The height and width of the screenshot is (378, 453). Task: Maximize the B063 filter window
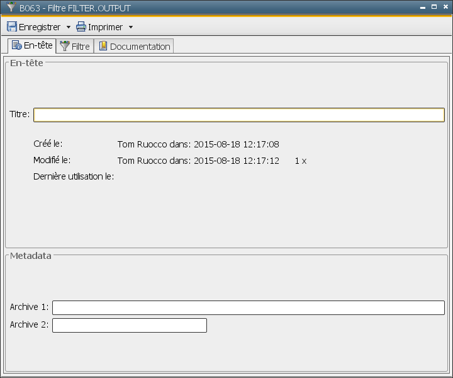point(434,7)
